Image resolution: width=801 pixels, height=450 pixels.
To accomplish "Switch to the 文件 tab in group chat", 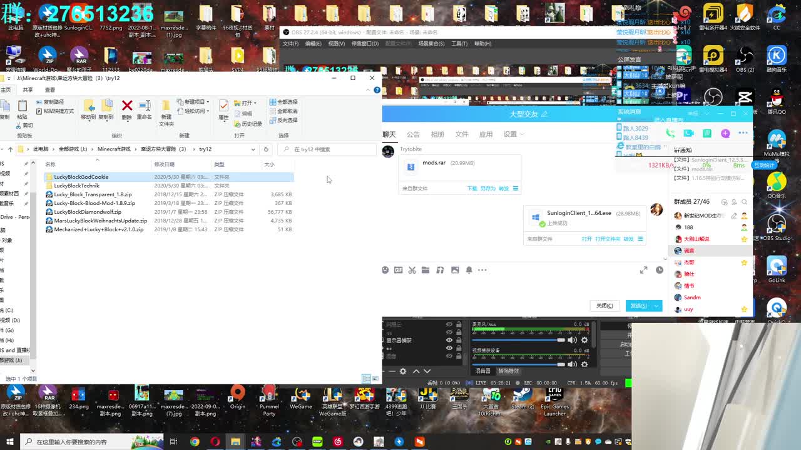I will tap(461, 134).
